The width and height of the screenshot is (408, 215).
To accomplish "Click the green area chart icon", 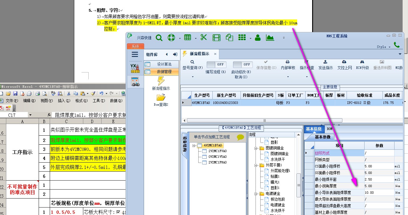I will [x=270, y=38].
